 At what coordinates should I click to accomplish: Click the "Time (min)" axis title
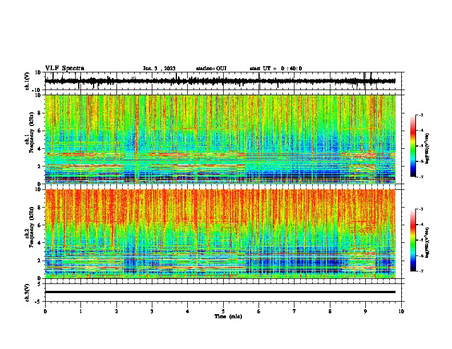tap(228, 316)
